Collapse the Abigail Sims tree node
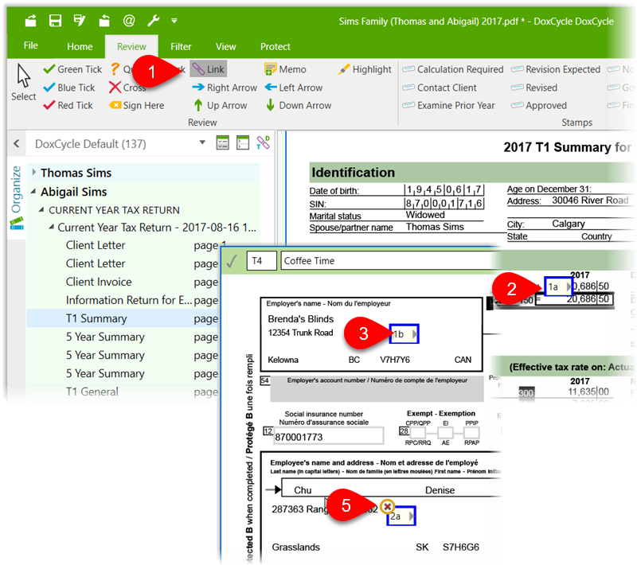The width and height of the screenshot is (637, 565). tap(33, 191)
